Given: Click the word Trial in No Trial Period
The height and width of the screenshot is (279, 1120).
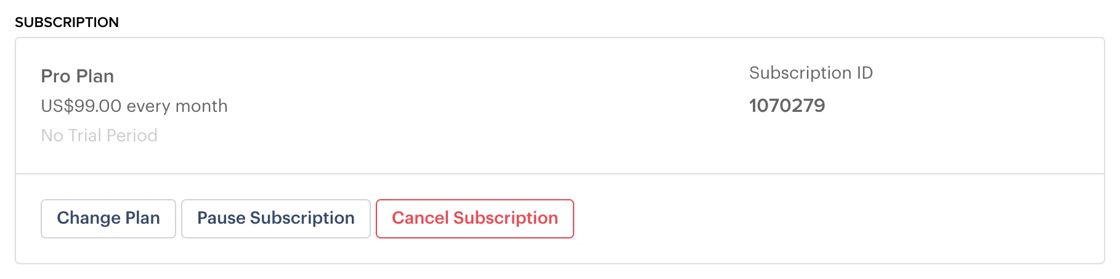Looking at the screenshot, I should (x=85, y=135).
